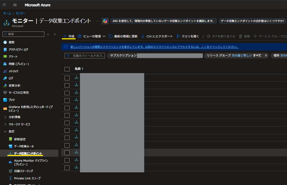This screenshot has width=287, height=185.
Task: Click the Copilot icon in header
Action: pyautogui.click(x=105, y=21)
